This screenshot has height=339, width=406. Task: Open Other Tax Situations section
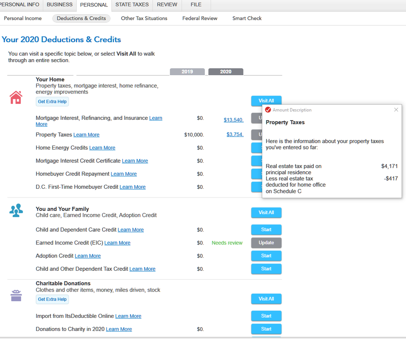[144, 18]
